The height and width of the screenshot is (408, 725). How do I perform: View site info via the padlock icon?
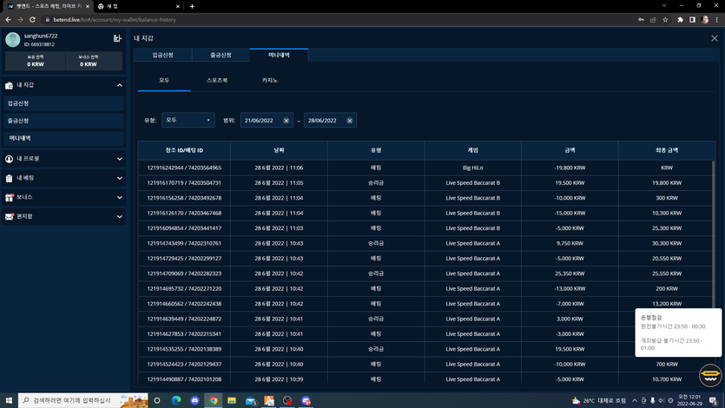(x=47, y=20)
